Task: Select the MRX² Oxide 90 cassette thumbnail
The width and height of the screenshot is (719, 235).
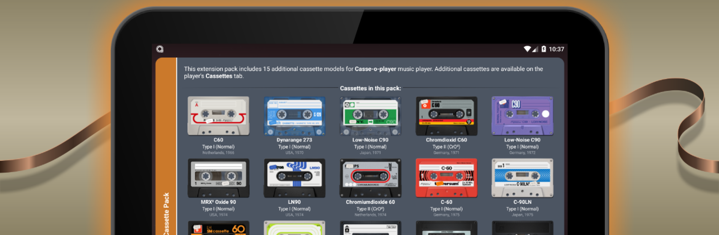Action: 218,178
